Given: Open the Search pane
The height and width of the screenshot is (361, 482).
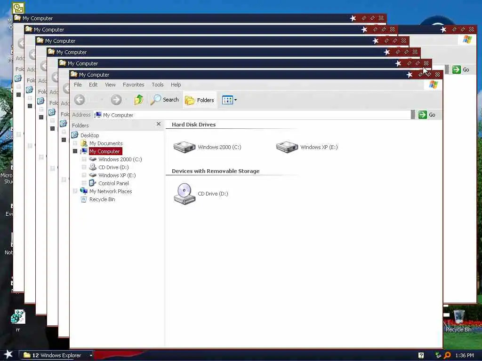Looking at the screenshot, I should pyautogui.click(x=164, y=100).
